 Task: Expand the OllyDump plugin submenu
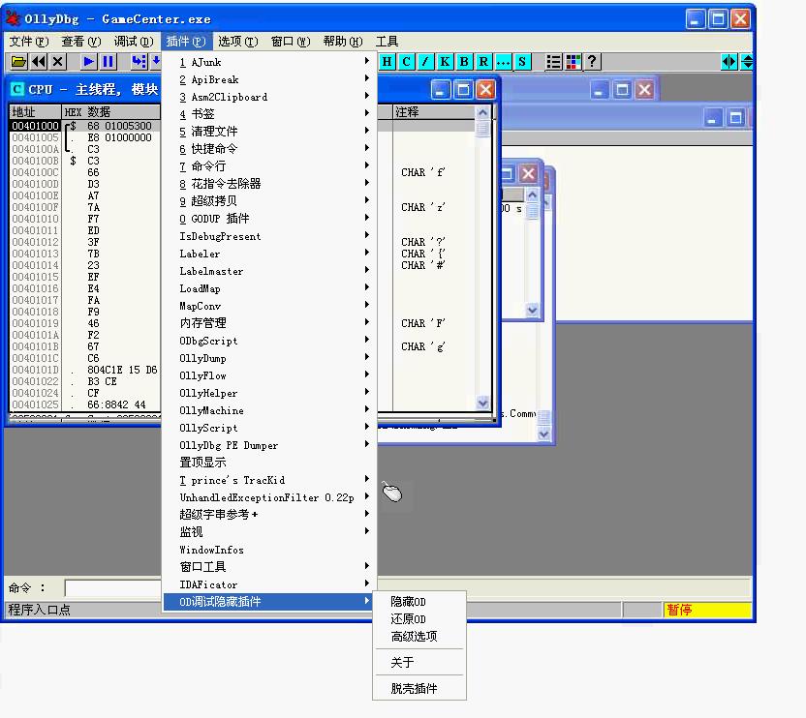270,358
